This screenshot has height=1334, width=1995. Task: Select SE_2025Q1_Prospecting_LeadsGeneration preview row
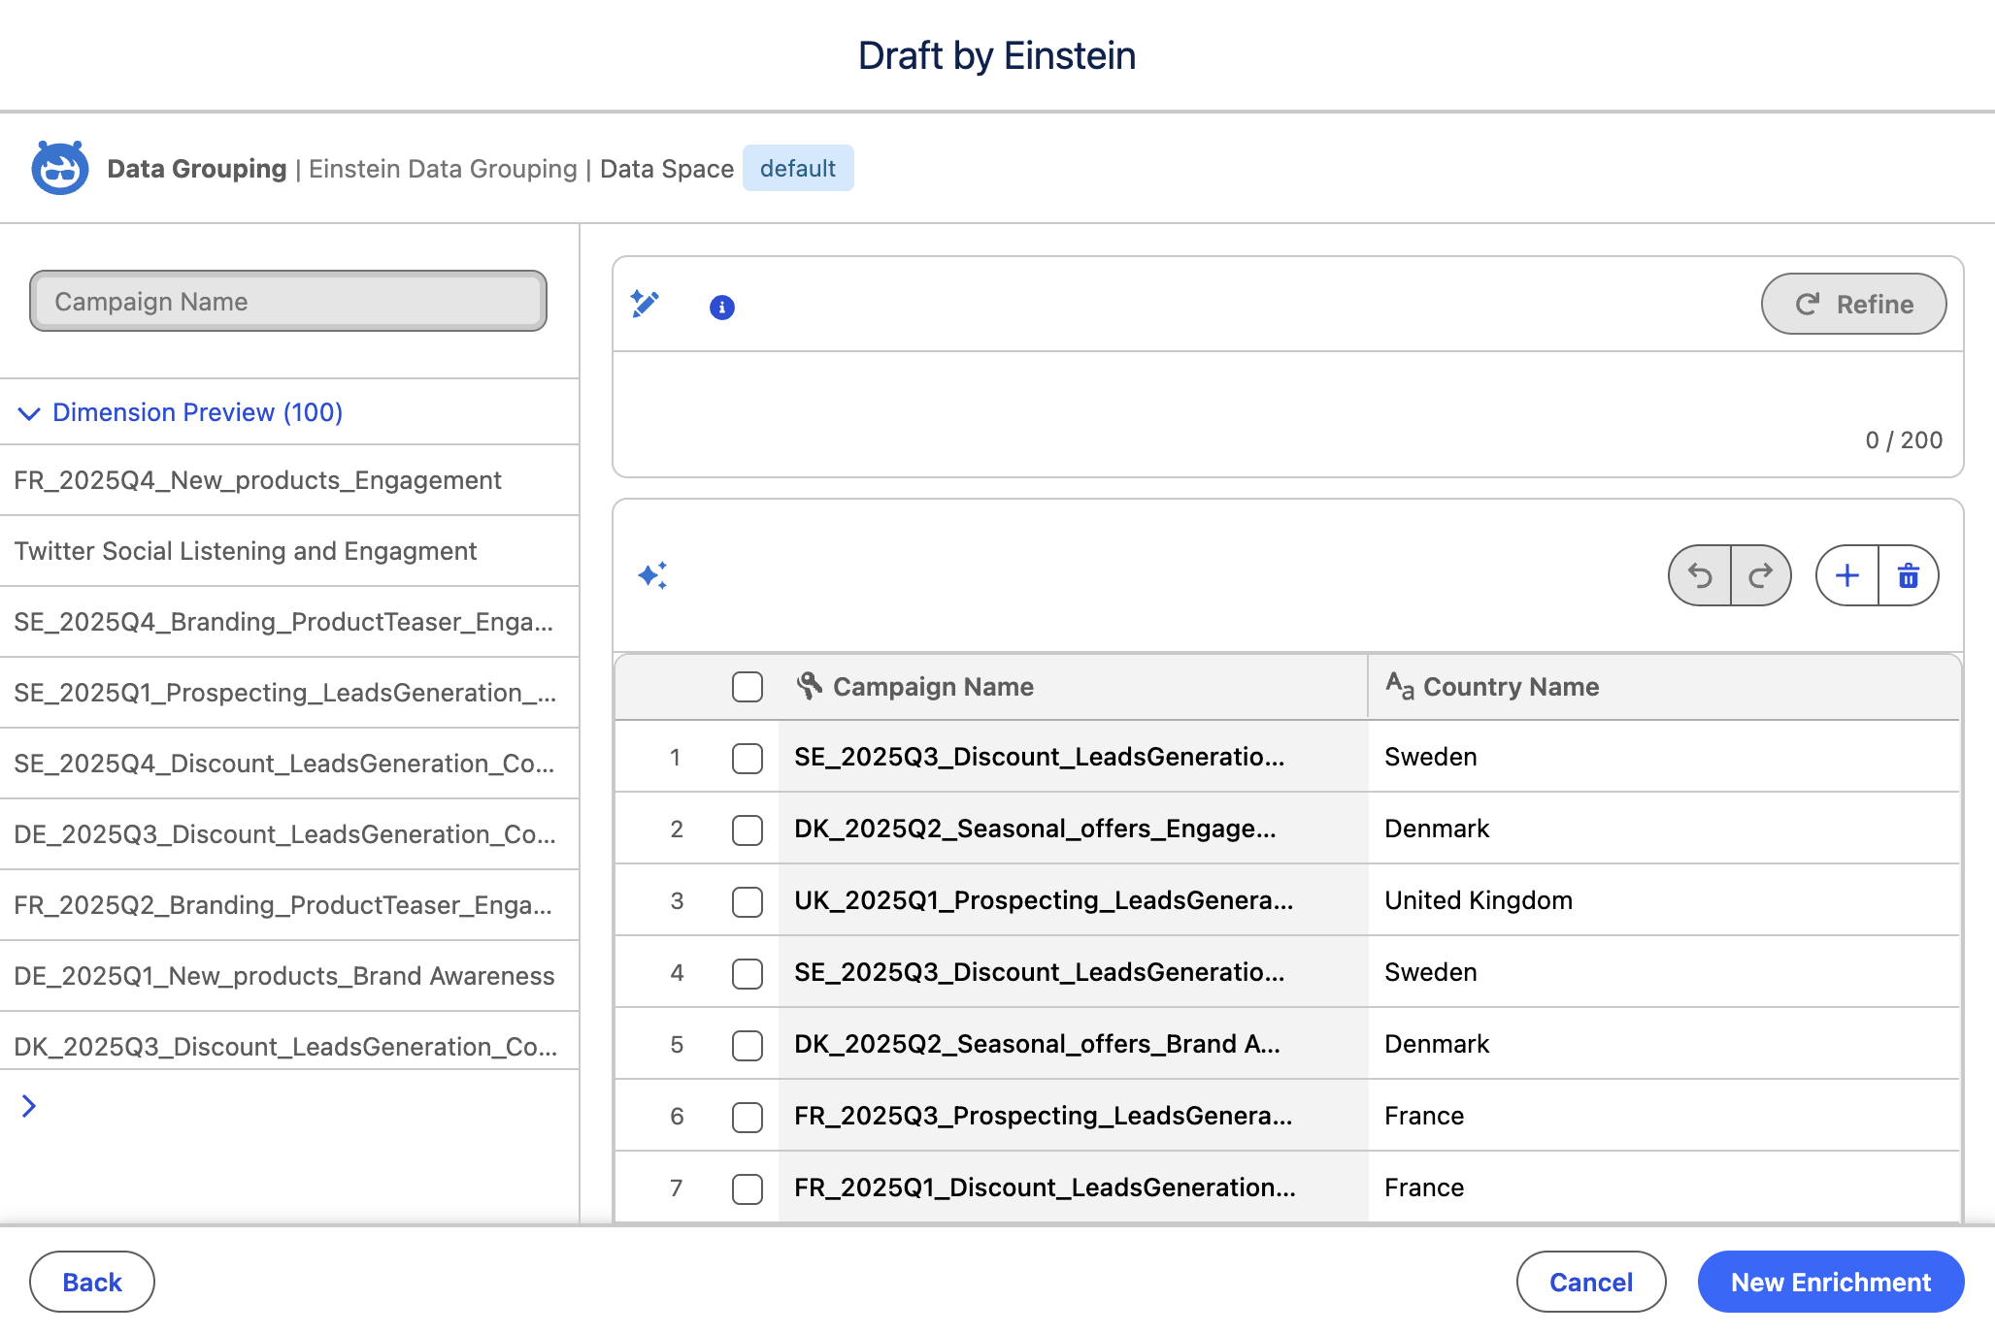click(x=289, y=693)
